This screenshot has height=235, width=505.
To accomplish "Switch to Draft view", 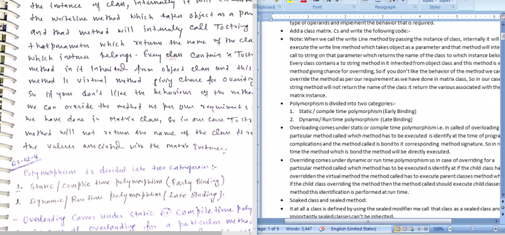I will [x=425, y=229].
